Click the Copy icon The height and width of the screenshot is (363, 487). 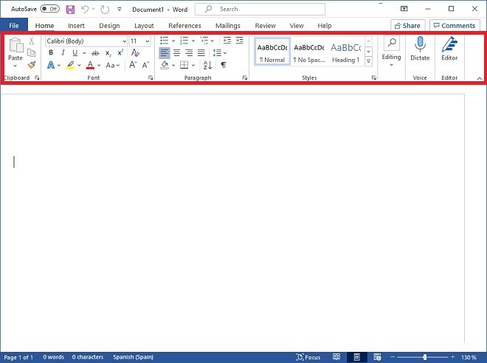pos(32,53)
